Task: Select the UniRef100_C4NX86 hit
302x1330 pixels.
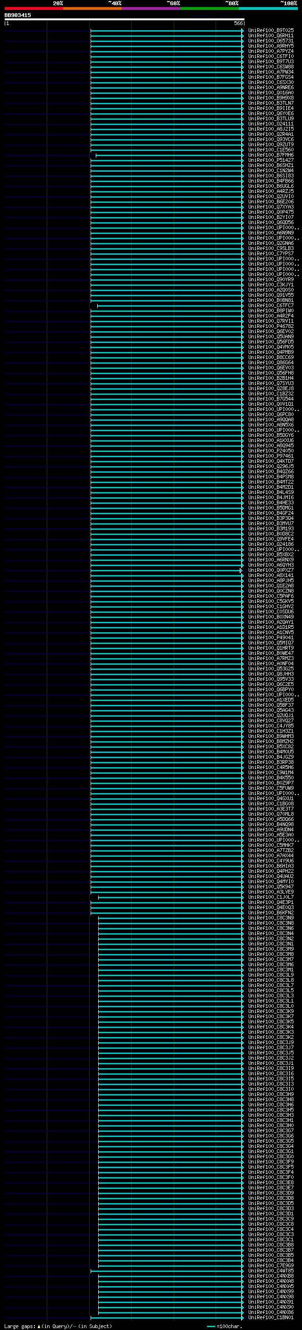Action: click(x=270, y=1312)
